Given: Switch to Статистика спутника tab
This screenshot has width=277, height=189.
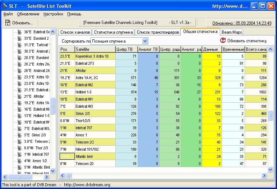Looking at the screenshot, I should pyautogui.click(x=113, y=32).
